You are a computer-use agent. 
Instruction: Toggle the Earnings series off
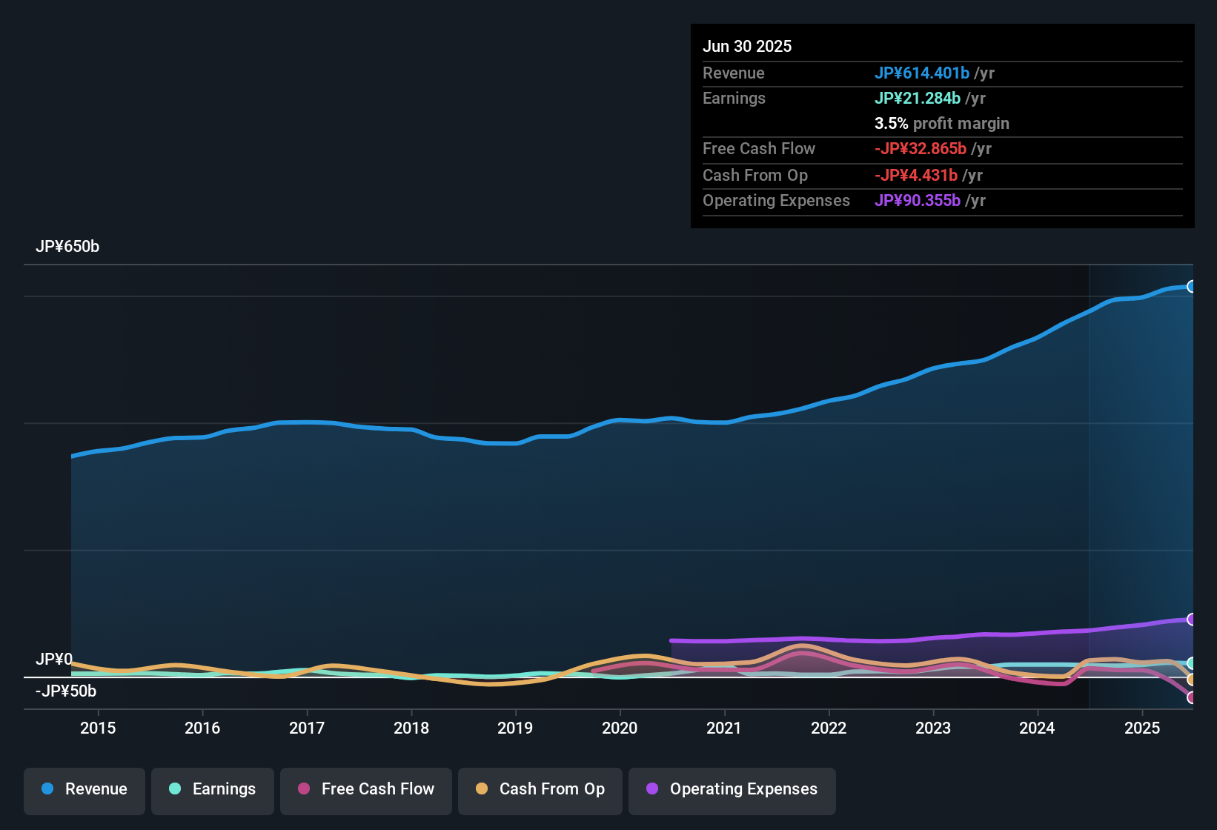pos(212,789)
